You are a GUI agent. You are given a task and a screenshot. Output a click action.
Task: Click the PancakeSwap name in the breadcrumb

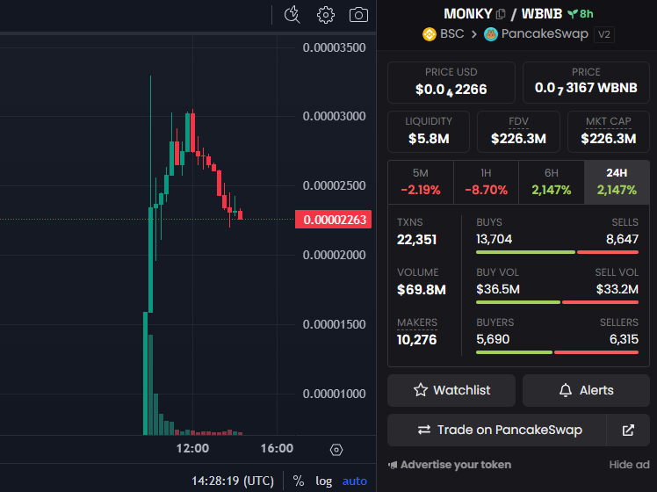[545, 33]
